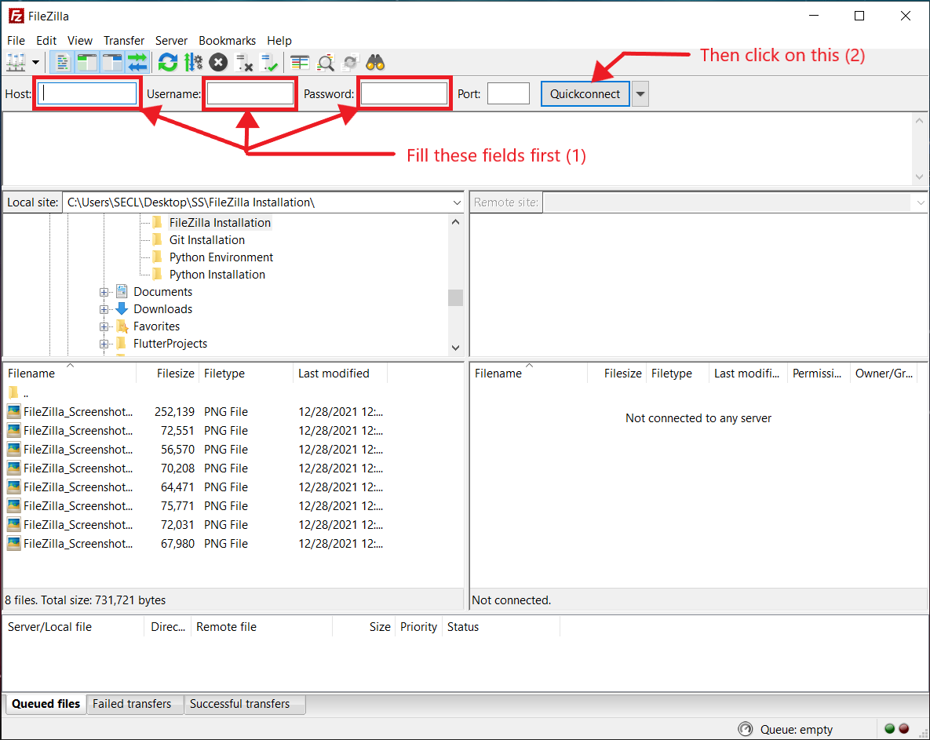Select Python Environment folder in tree
This screenshot has width=930, height=740.
pyautogui.click(x=221, y=257)
